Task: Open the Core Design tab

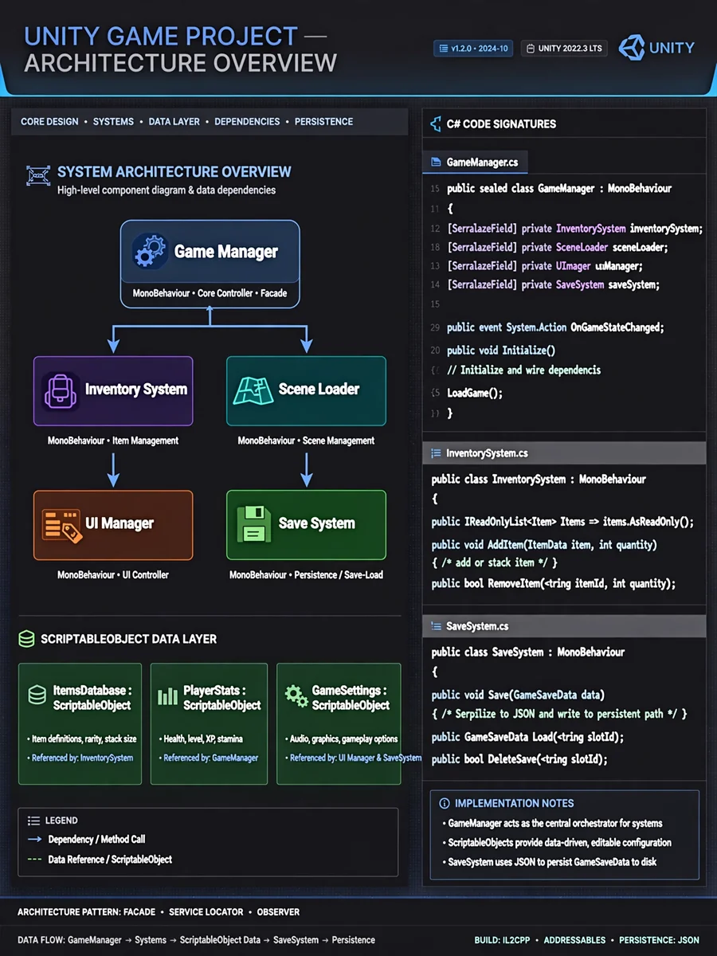Action: (x=49, y=122)
